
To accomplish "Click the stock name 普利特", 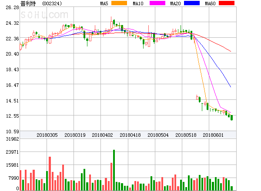I will pos(28,3).
